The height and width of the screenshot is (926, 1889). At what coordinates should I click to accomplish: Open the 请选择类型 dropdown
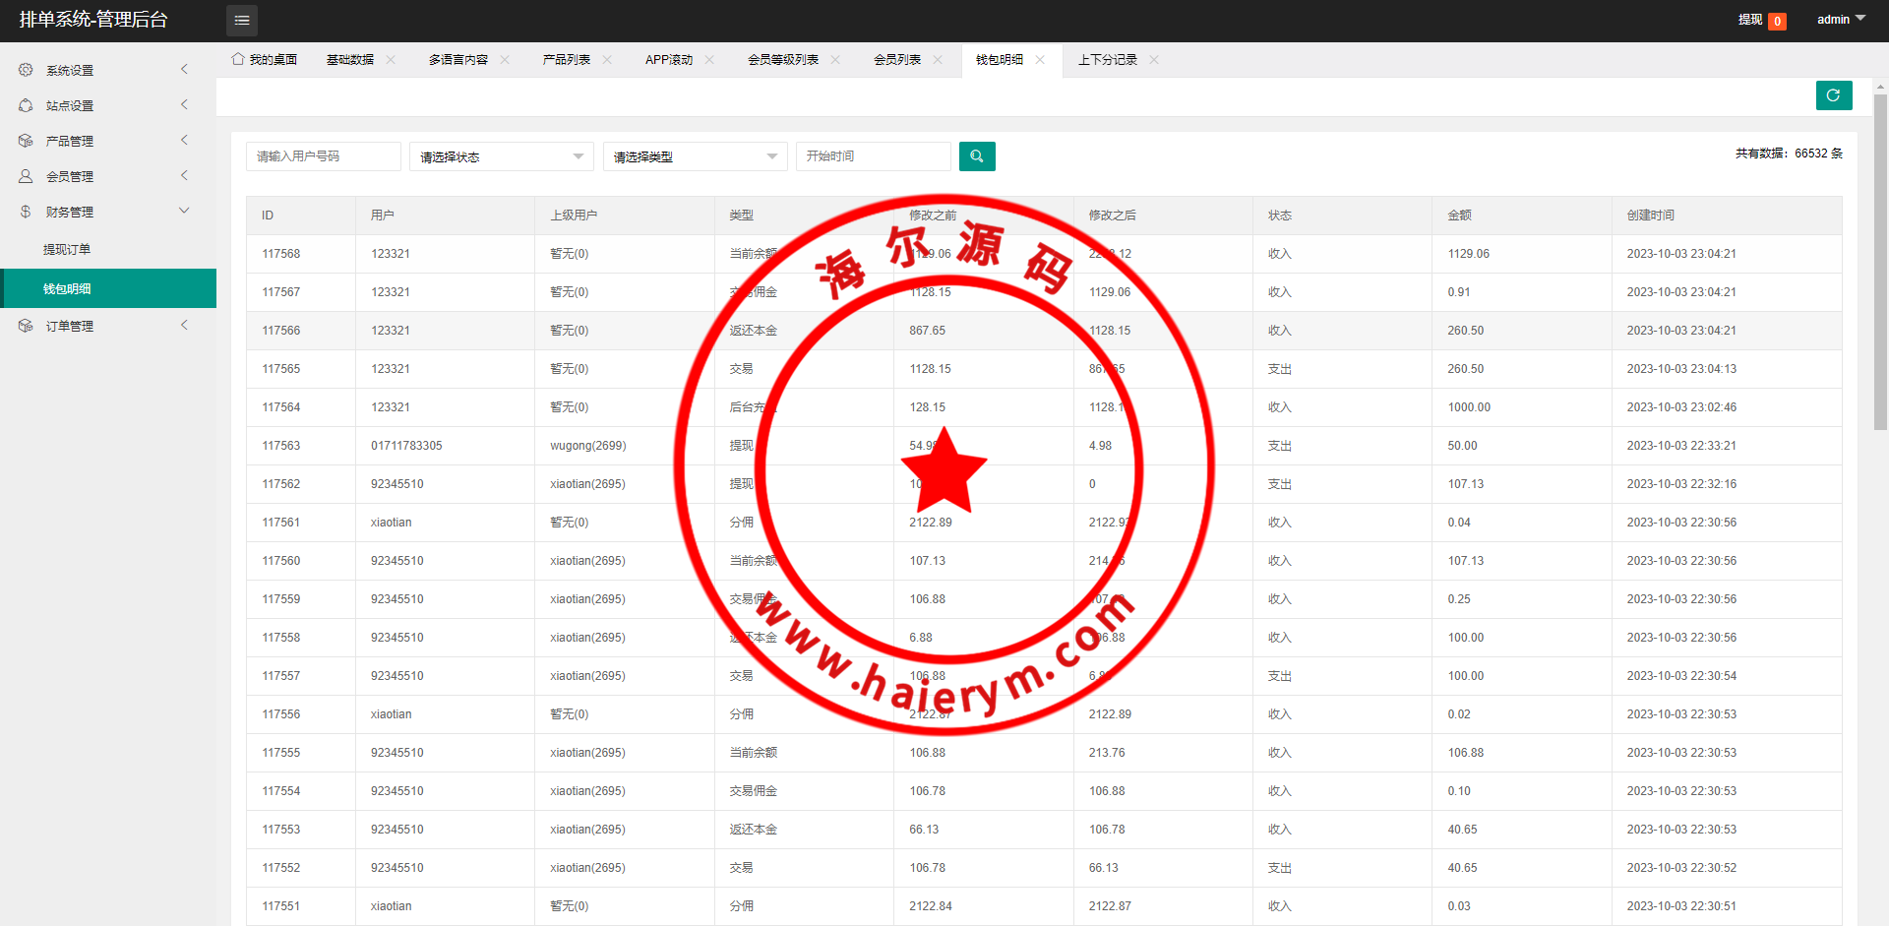tap(695, 156)
